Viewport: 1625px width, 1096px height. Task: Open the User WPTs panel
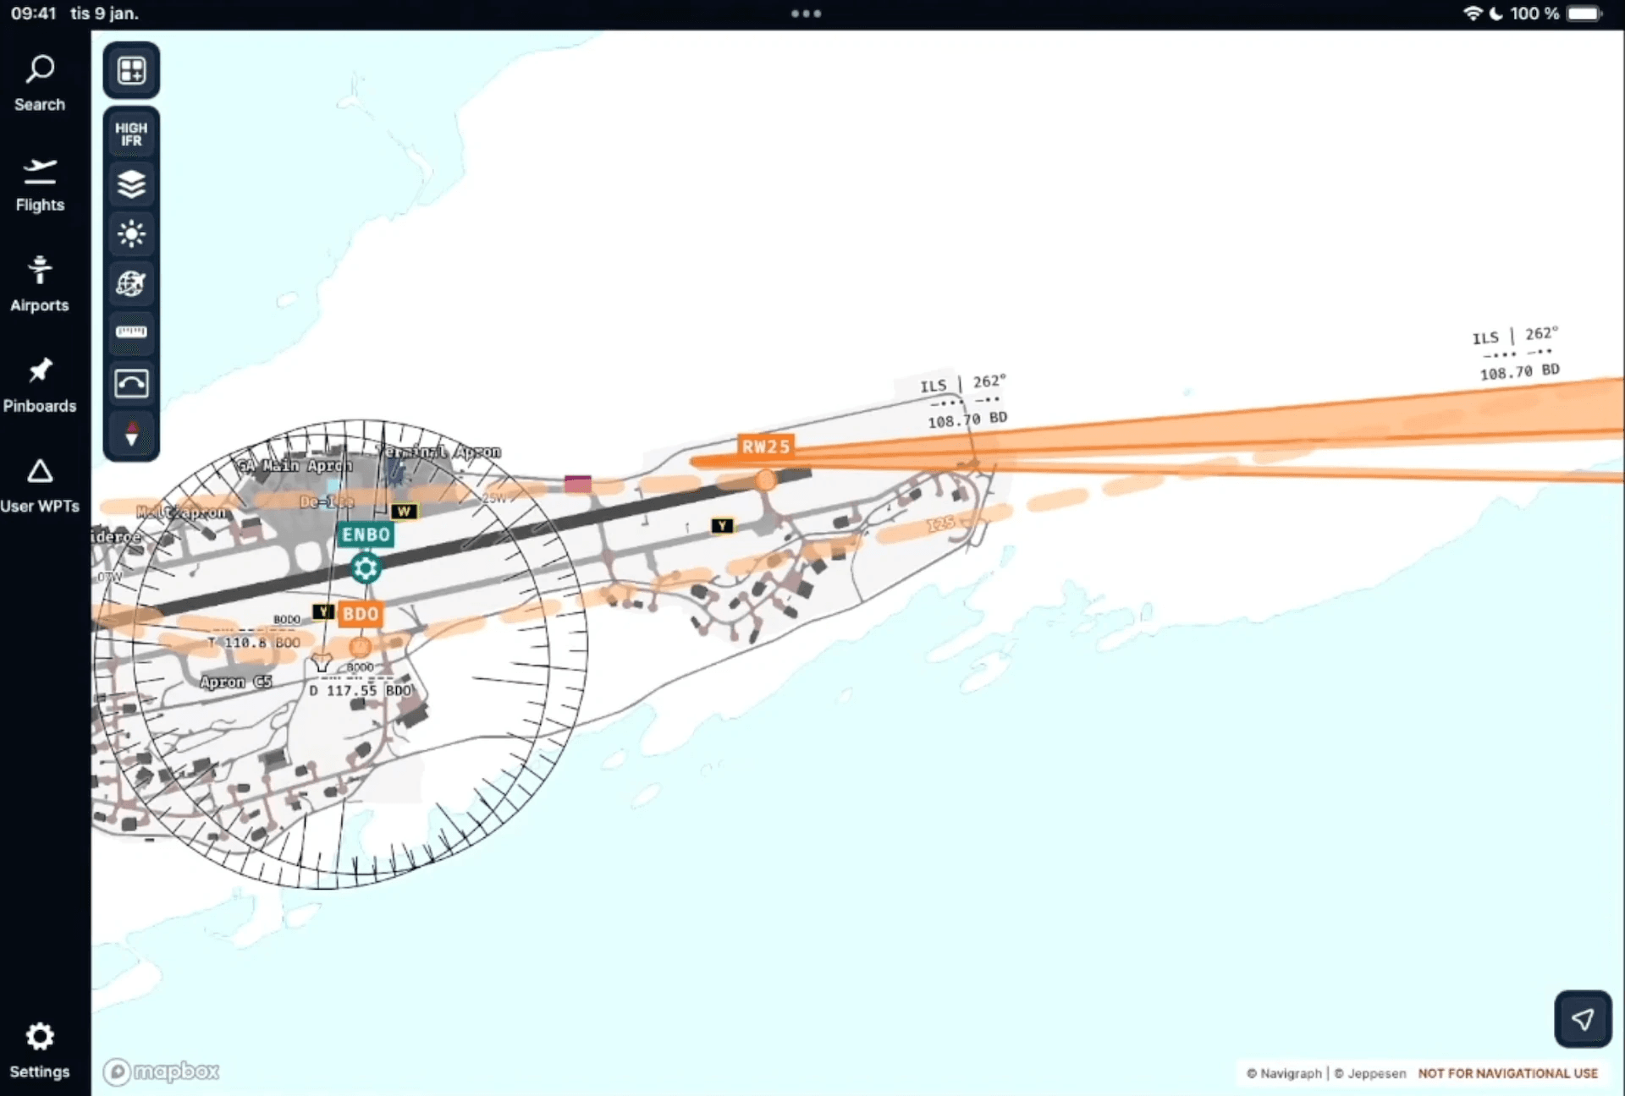click(40, 481)
